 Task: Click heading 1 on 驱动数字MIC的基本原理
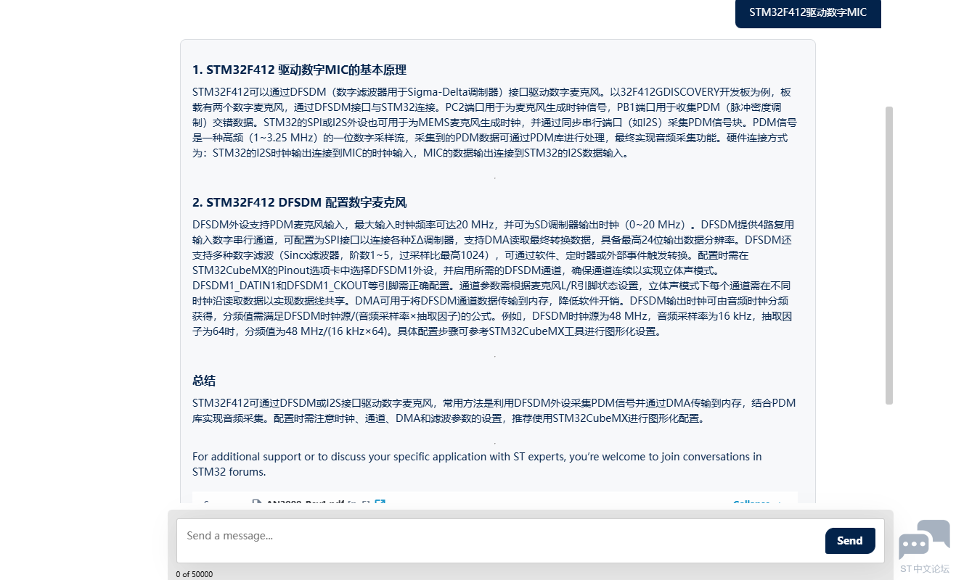point(299,70)
